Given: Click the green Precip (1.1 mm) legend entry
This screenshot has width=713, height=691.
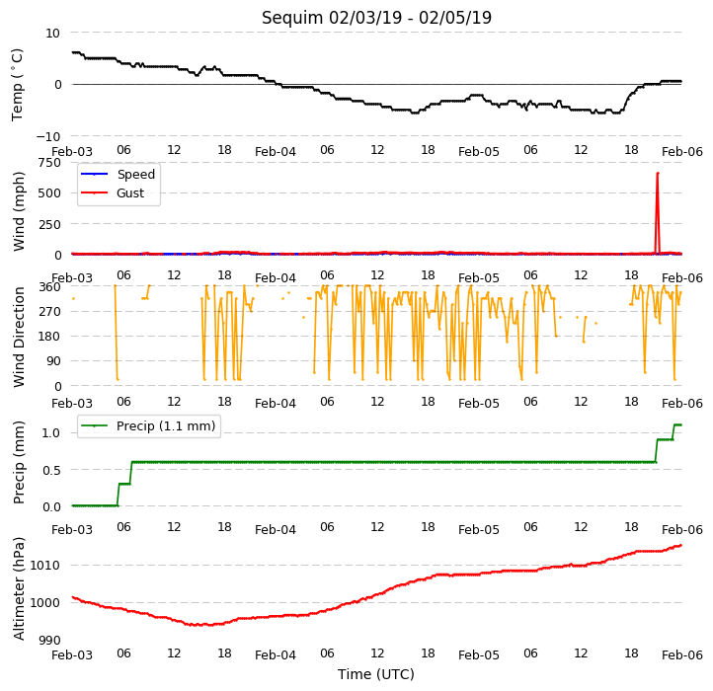Looking at the screenshot, I should click(x=149, y=426).
